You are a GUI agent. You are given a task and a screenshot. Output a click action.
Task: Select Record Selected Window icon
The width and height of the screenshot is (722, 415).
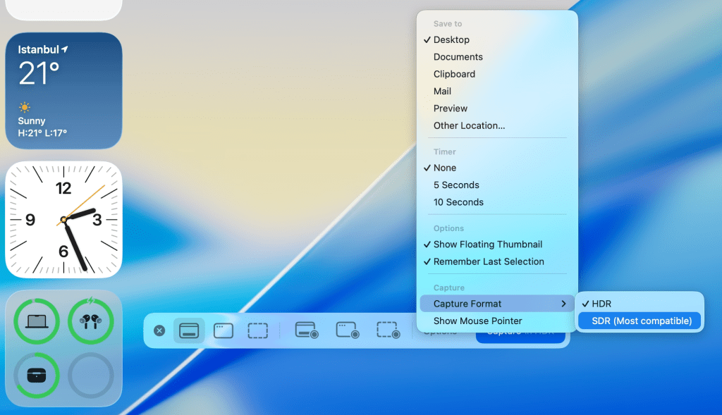tap(348, 330)
